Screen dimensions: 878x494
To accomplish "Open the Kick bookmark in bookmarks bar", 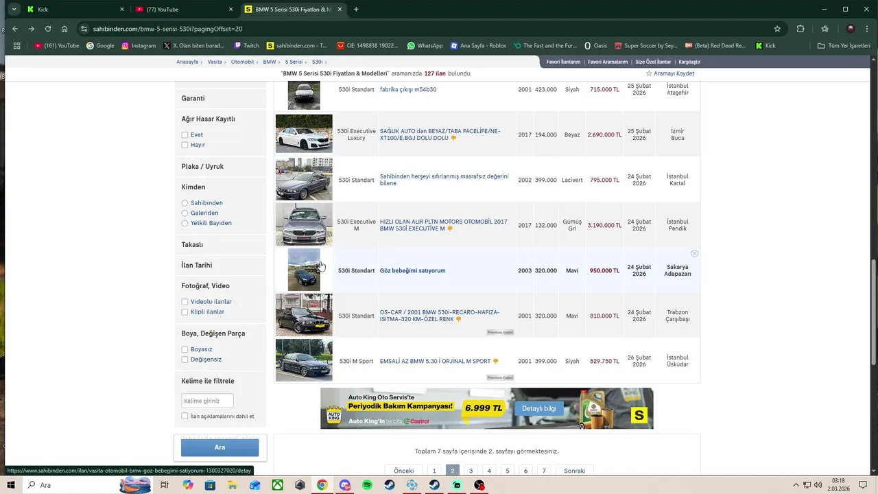I will pos(766,46).
